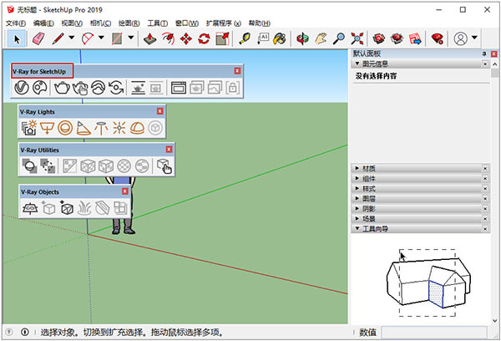Open V-Ray Chaos Cosmos palette icon
The width and height of the screenshot is (501, 341).
39,88
